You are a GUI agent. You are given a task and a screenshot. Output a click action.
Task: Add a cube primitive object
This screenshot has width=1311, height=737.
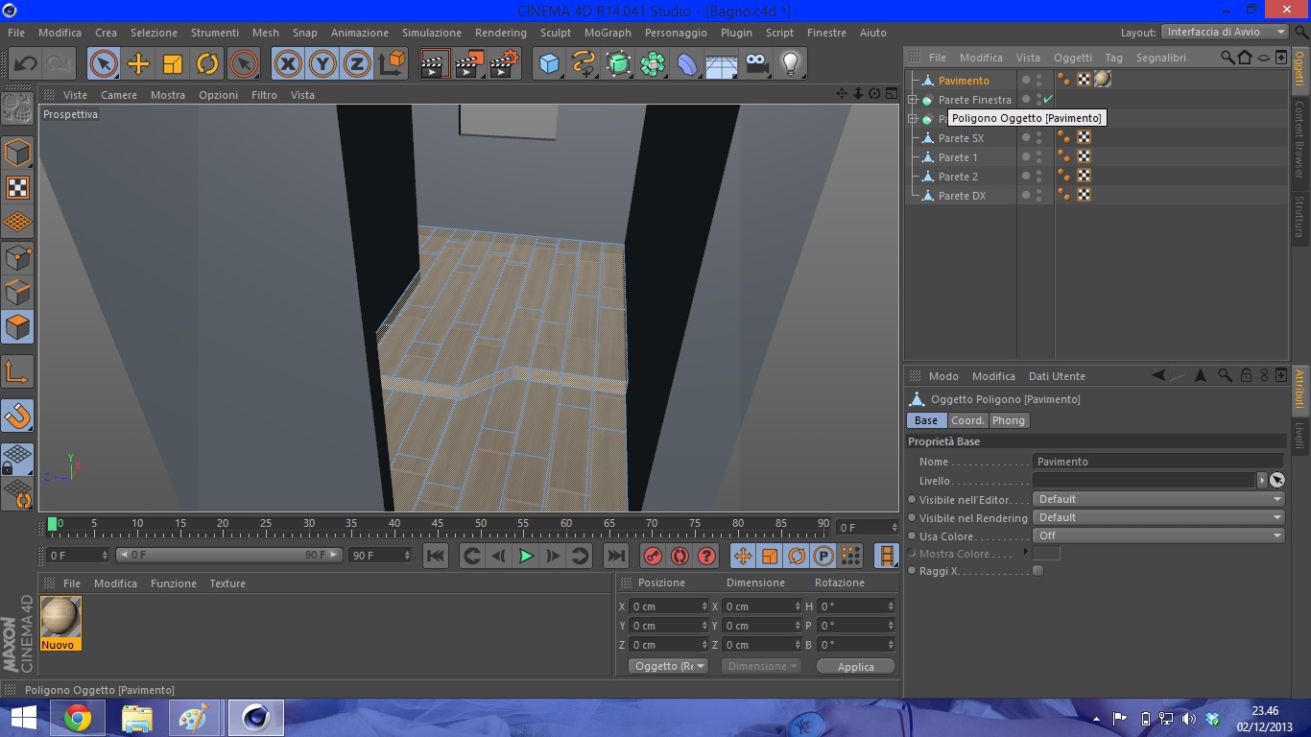point(549,64)
